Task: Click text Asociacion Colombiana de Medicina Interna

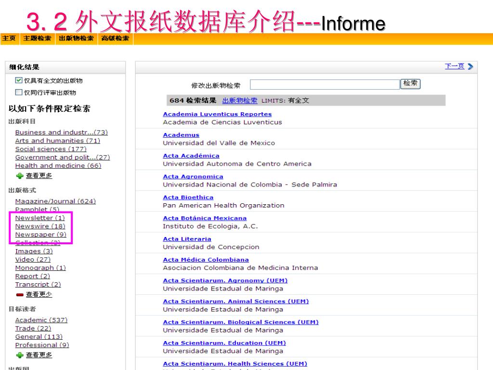Action: tap(241, 268)
